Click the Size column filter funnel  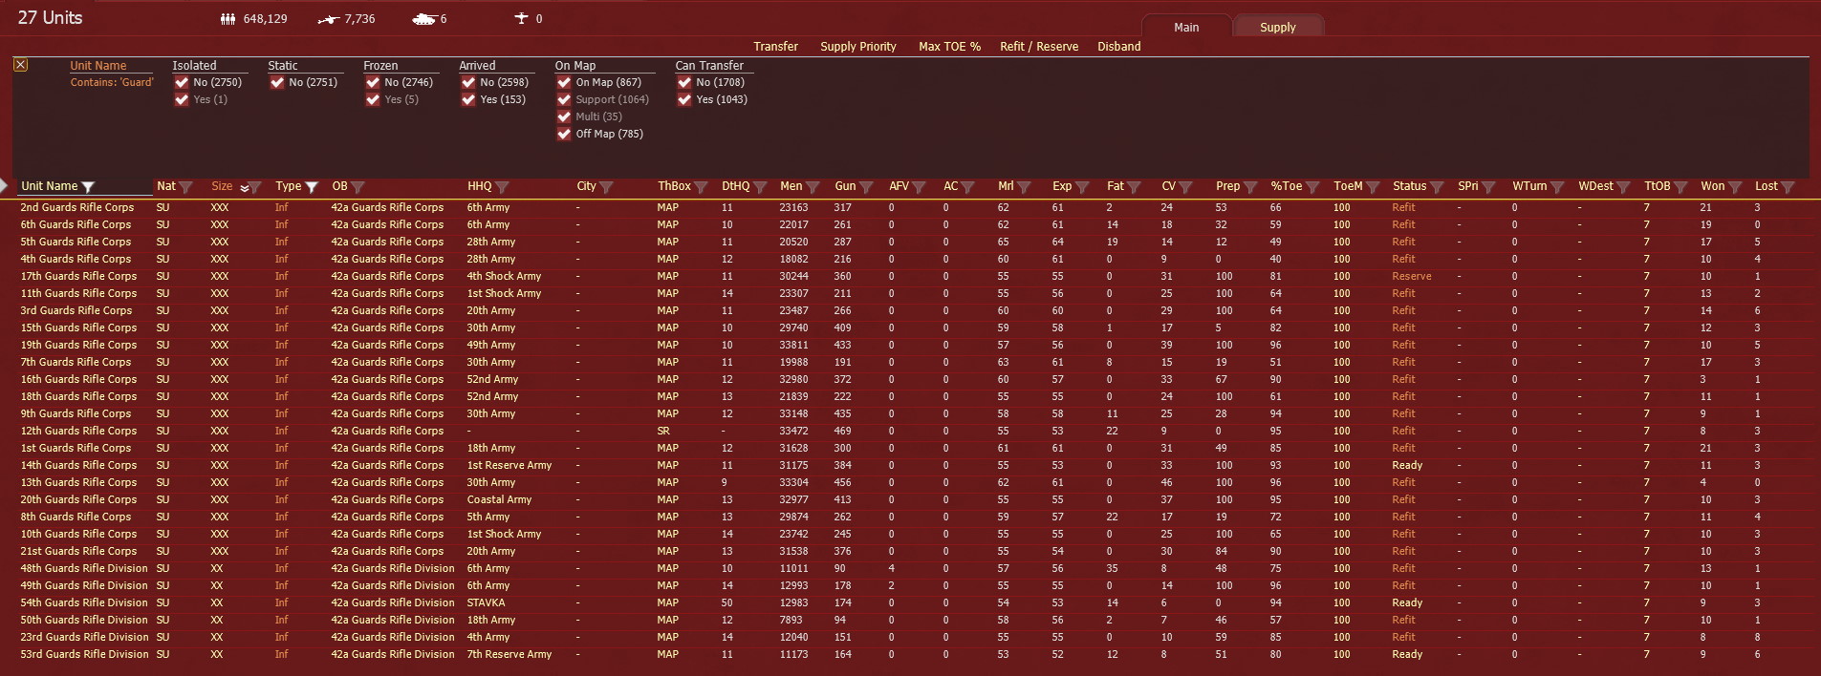255,187
